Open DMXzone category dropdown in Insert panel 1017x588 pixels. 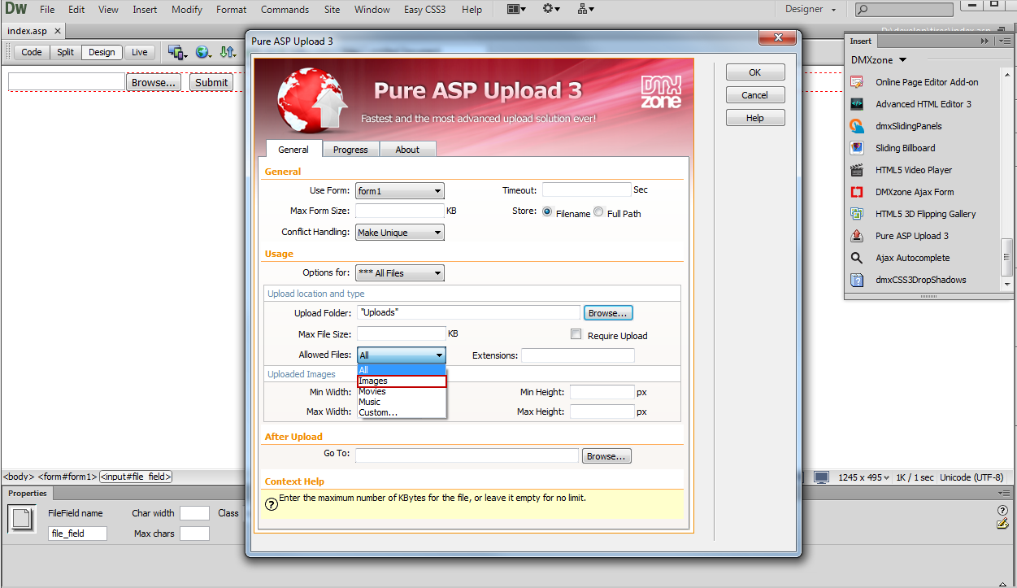(x=879, y=60)
